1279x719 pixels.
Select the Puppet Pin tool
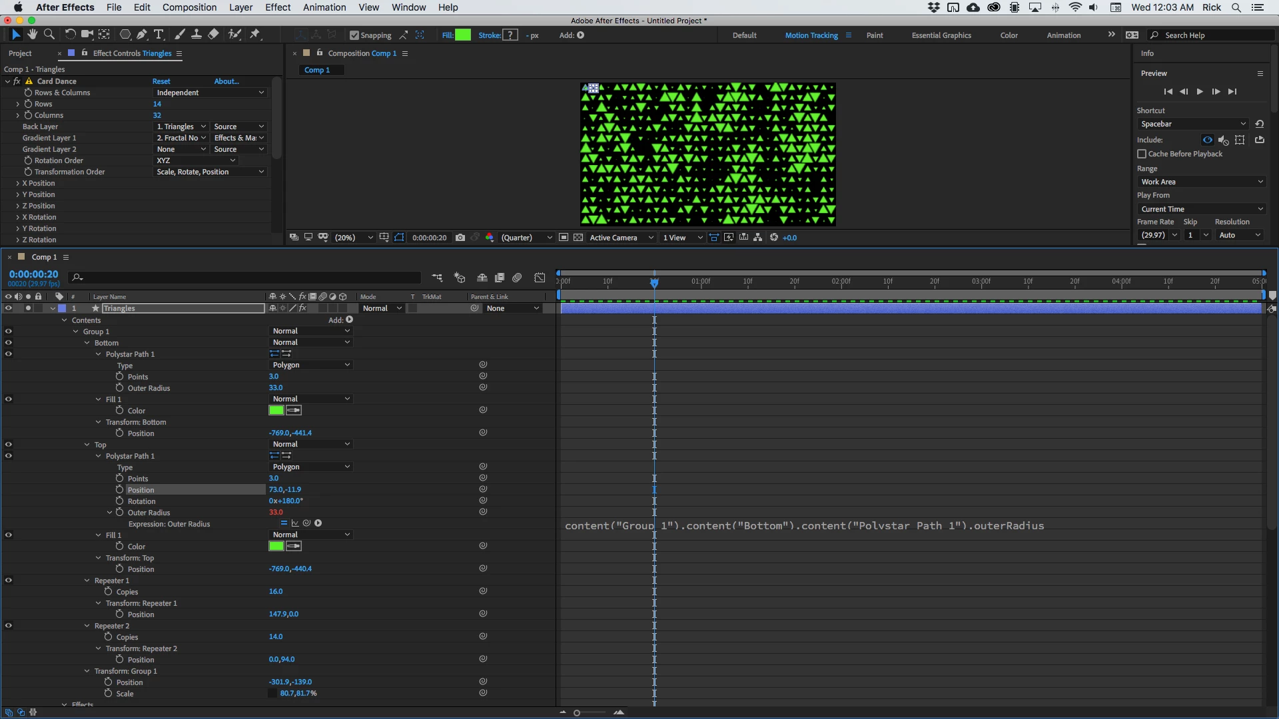tap(255, 35)
